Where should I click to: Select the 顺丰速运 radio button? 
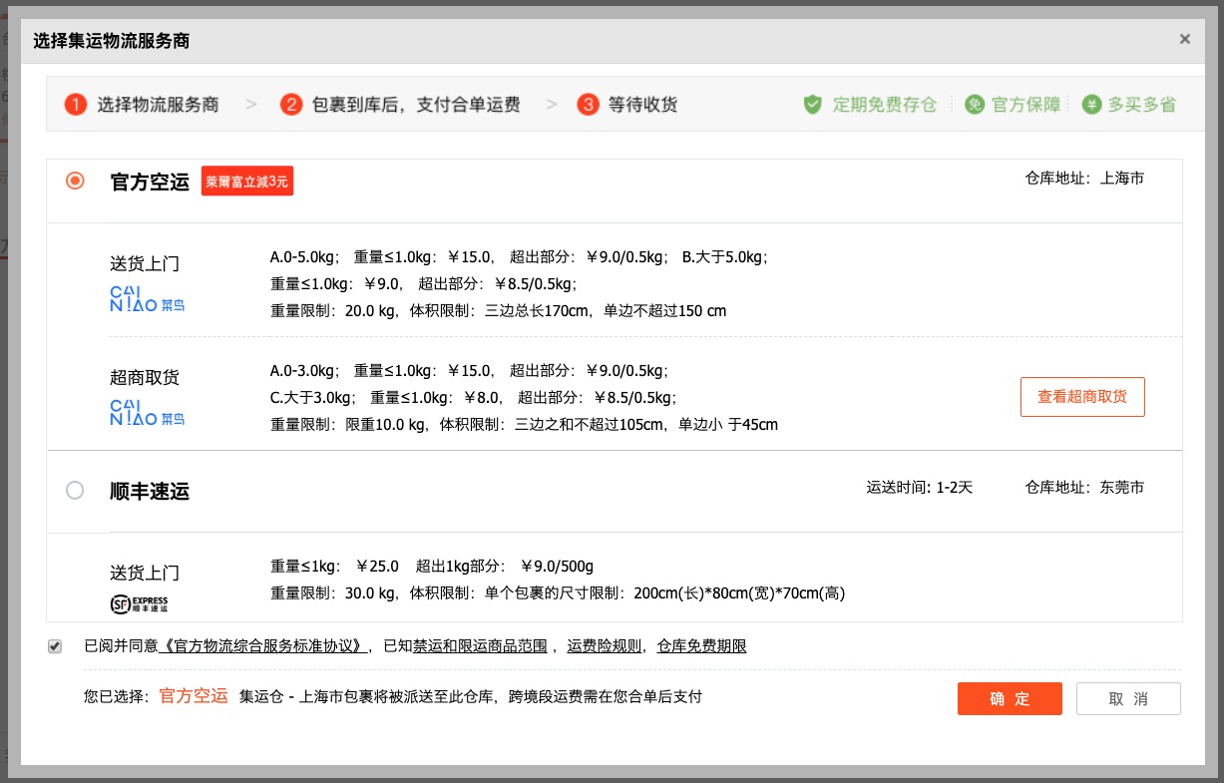[x=75, y=491]
